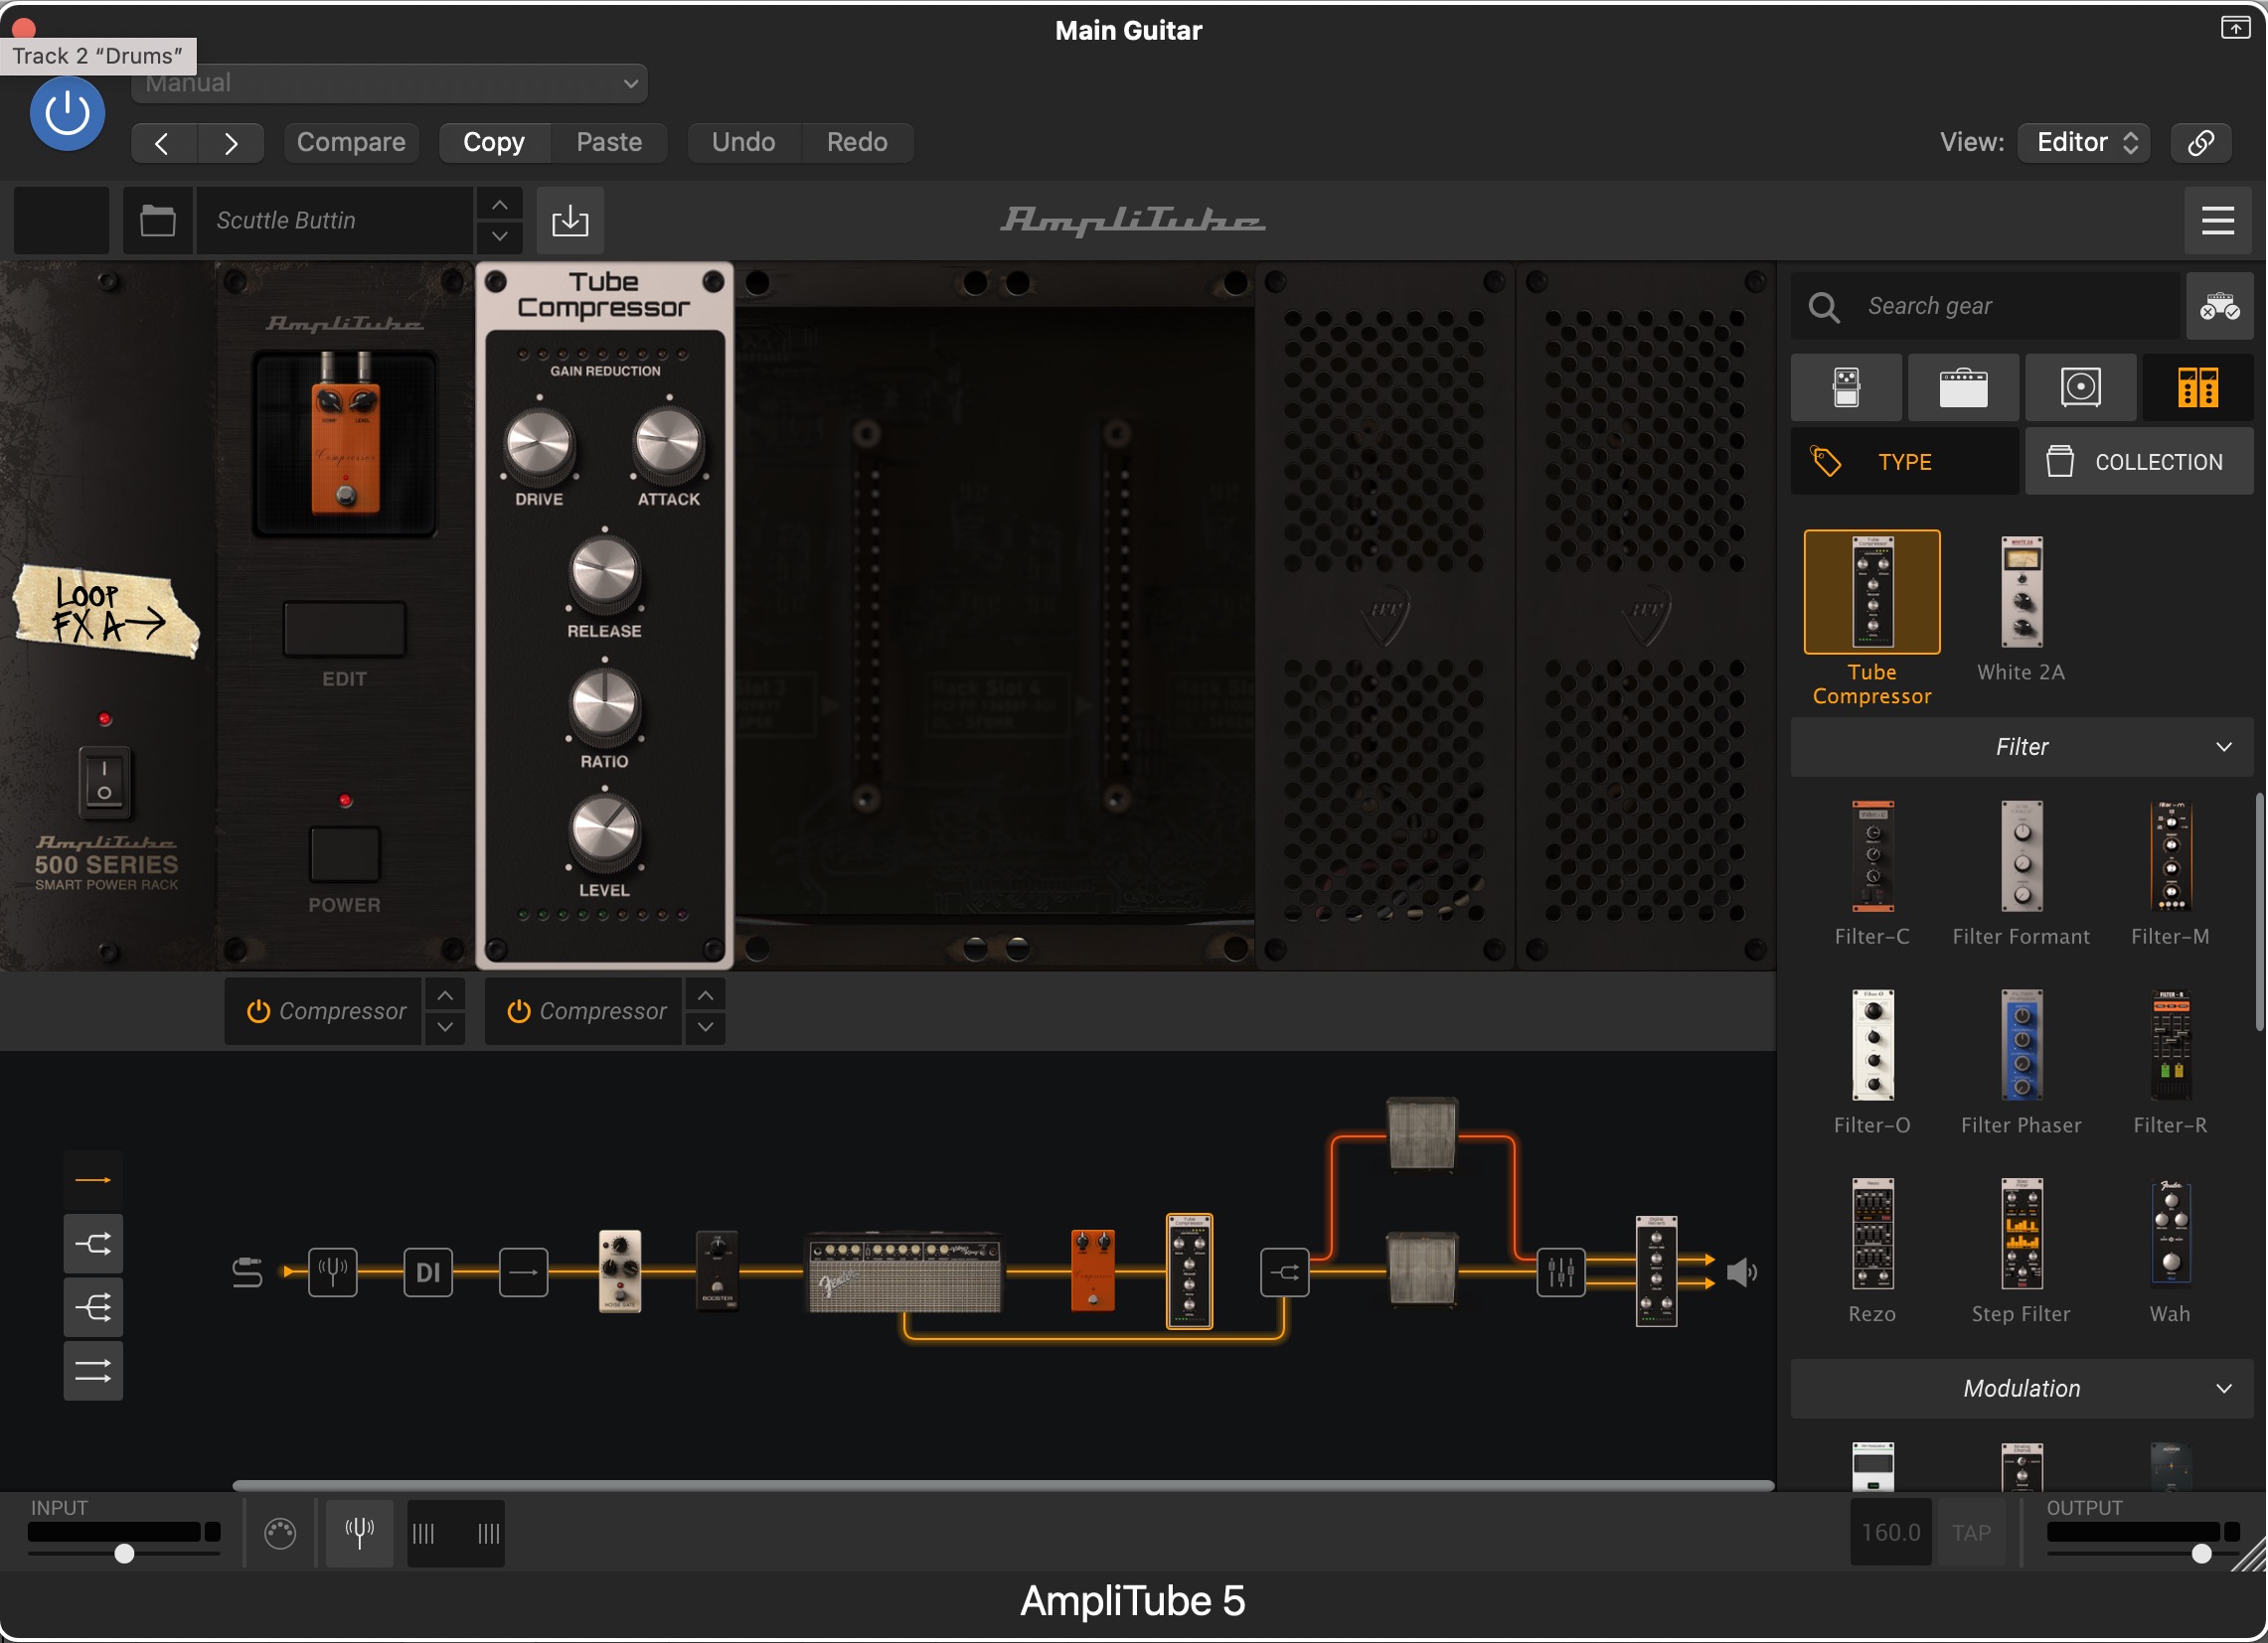This screenshot has height=1643, width=2268.
Task: Collapse the Filter gear section
Action: click(x=2021, y=748)
